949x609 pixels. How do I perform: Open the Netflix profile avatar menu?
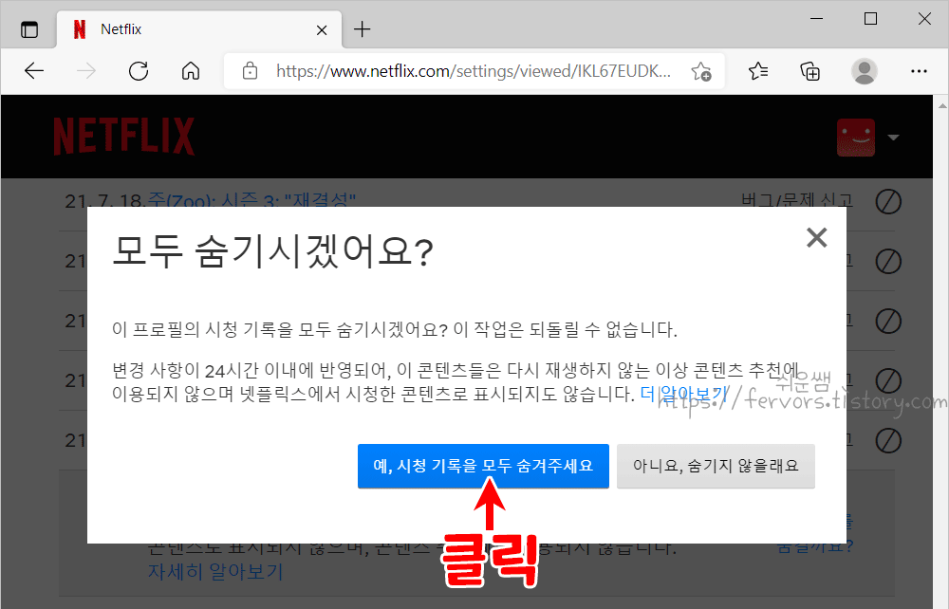[856, 138]
